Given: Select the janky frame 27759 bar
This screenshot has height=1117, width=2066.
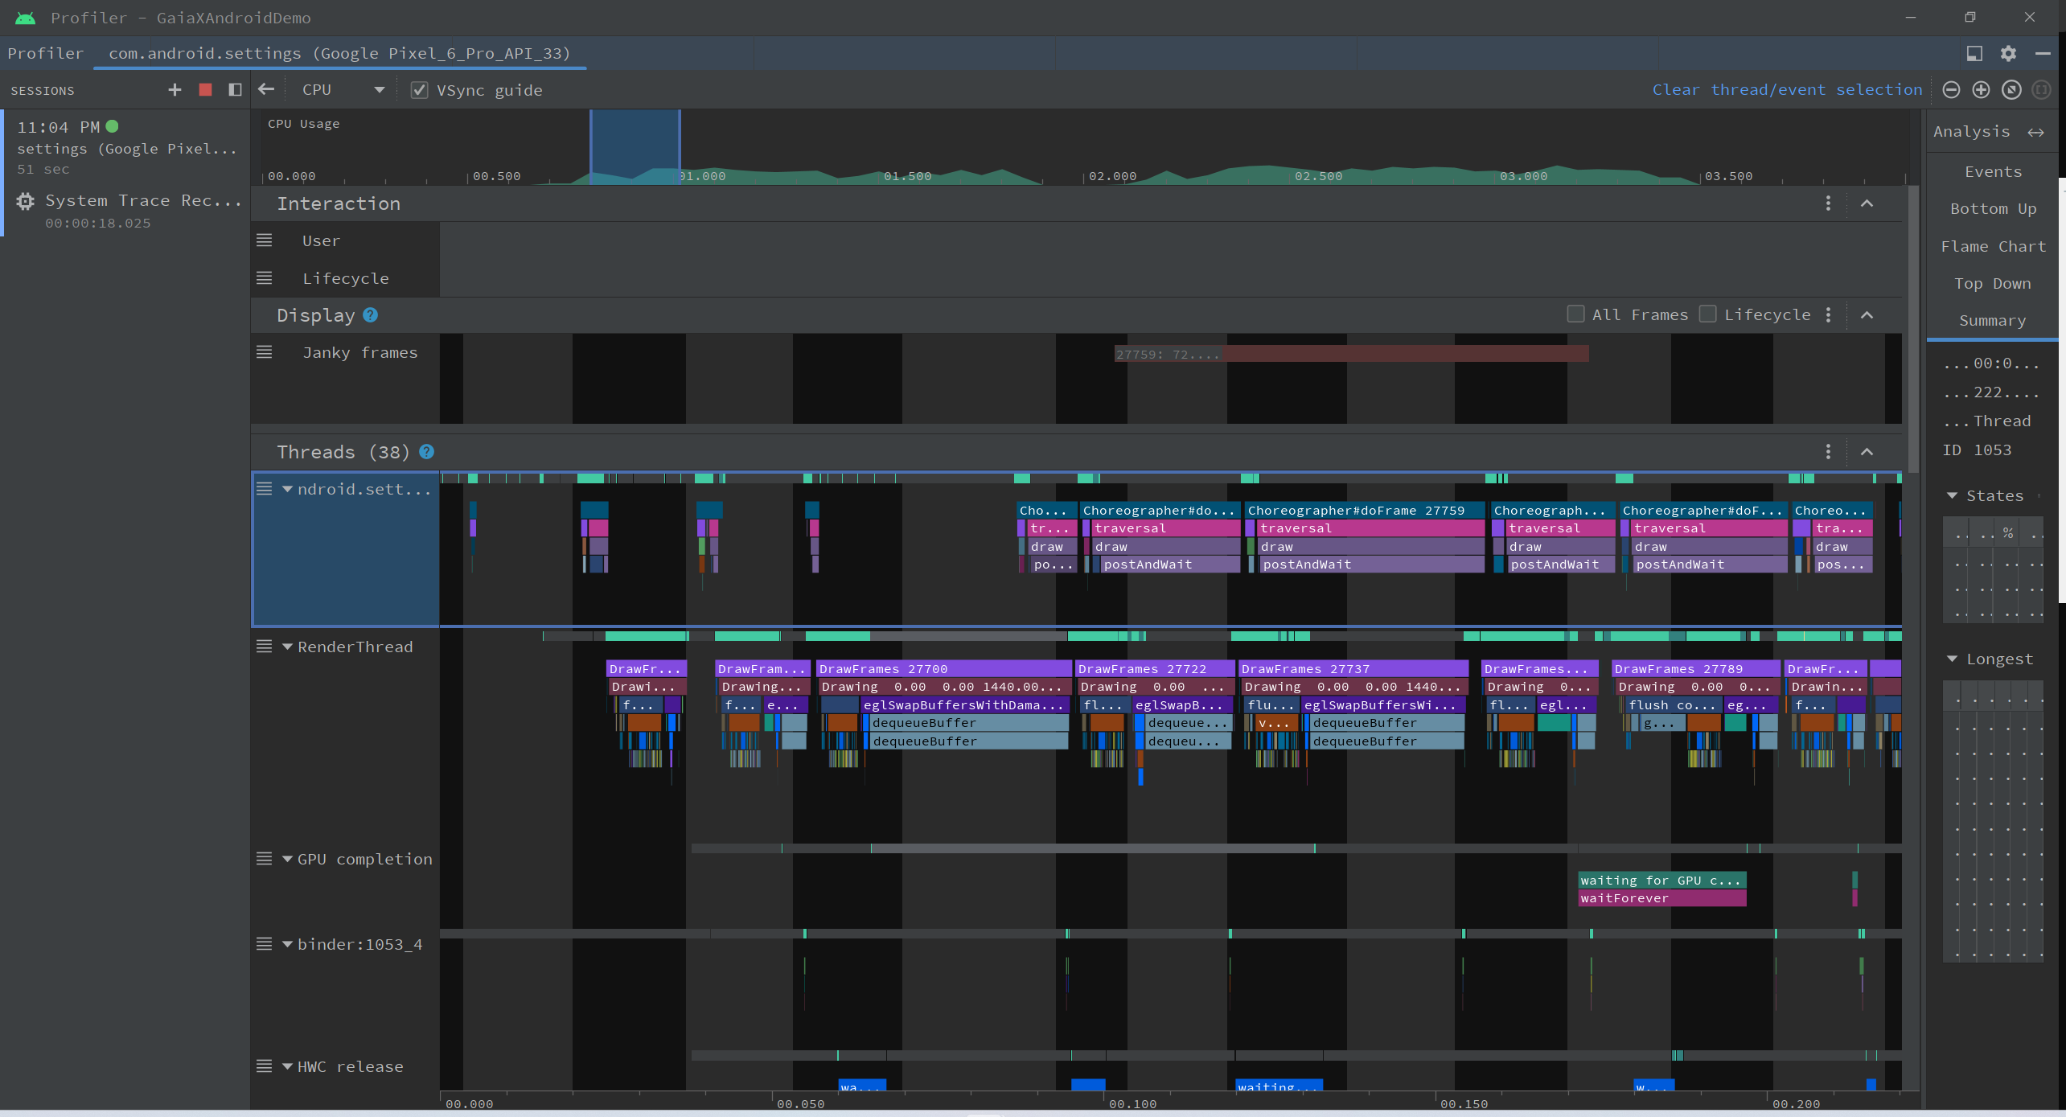Looking at the screenshot, I should click(1351, 354).
